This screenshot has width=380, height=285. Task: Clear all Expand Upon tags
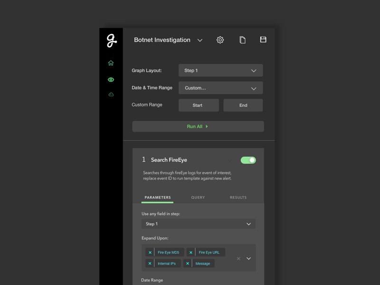click(238, 258)
